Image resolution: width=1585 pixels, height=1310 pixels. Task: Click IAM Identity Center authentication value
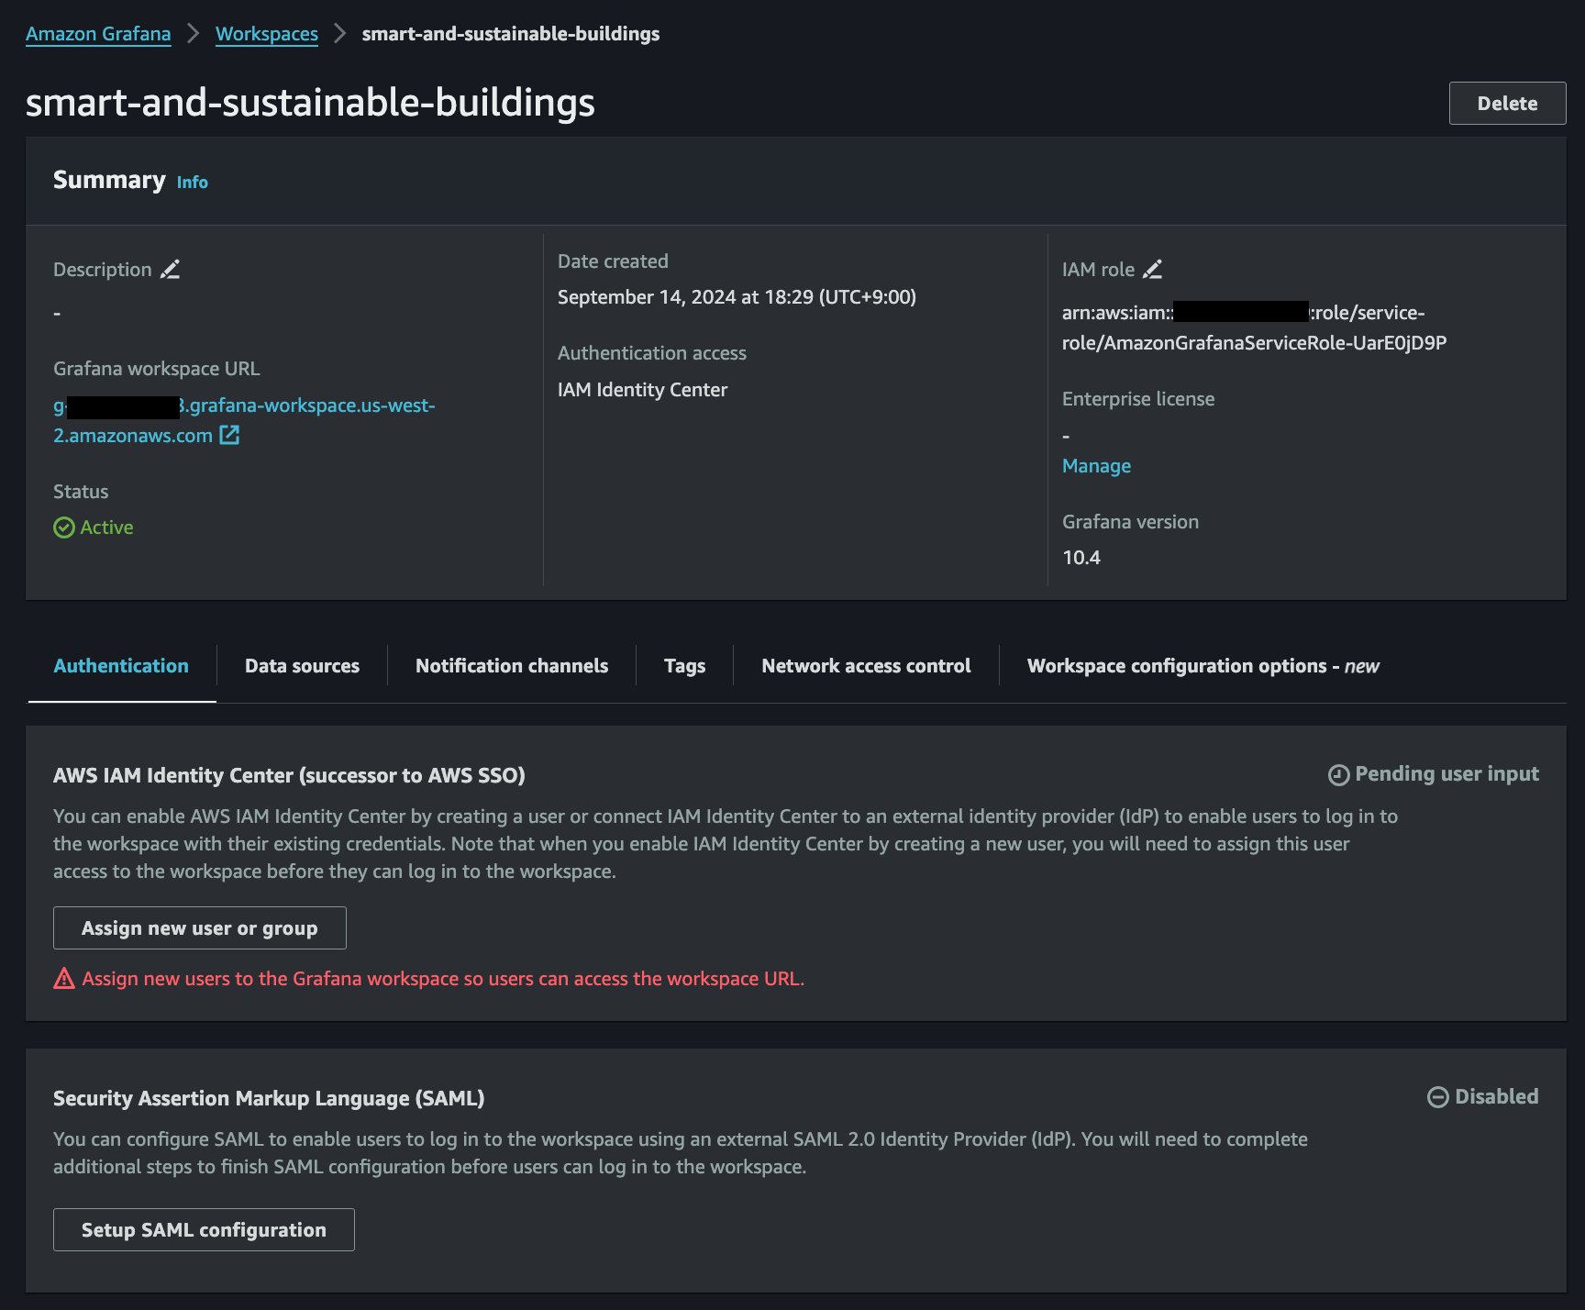[642, 390]
